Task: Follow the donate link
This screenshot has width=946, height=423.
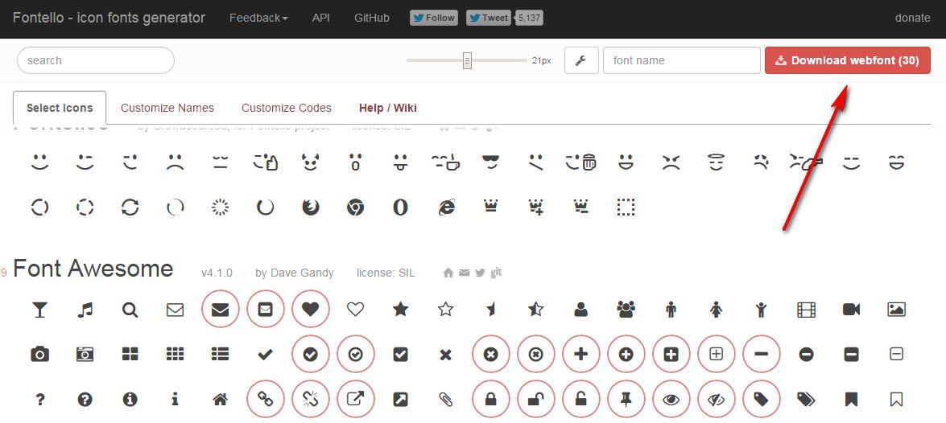Action: click(912, 18)
